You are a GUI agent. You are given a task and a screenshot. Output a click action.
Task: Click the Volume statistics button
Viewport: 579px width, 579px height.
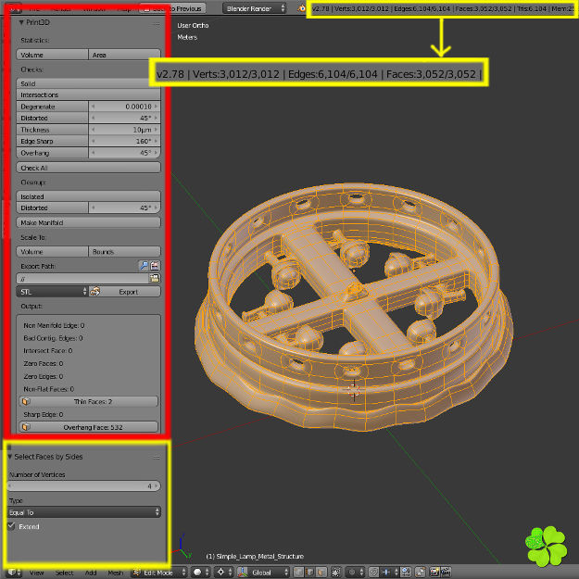(x=52, y=55)
